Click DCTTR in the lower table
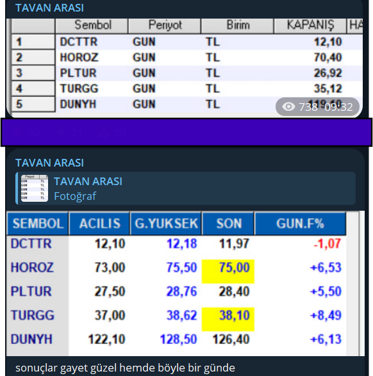Screen dimensions: 373x376 point(31,243)
